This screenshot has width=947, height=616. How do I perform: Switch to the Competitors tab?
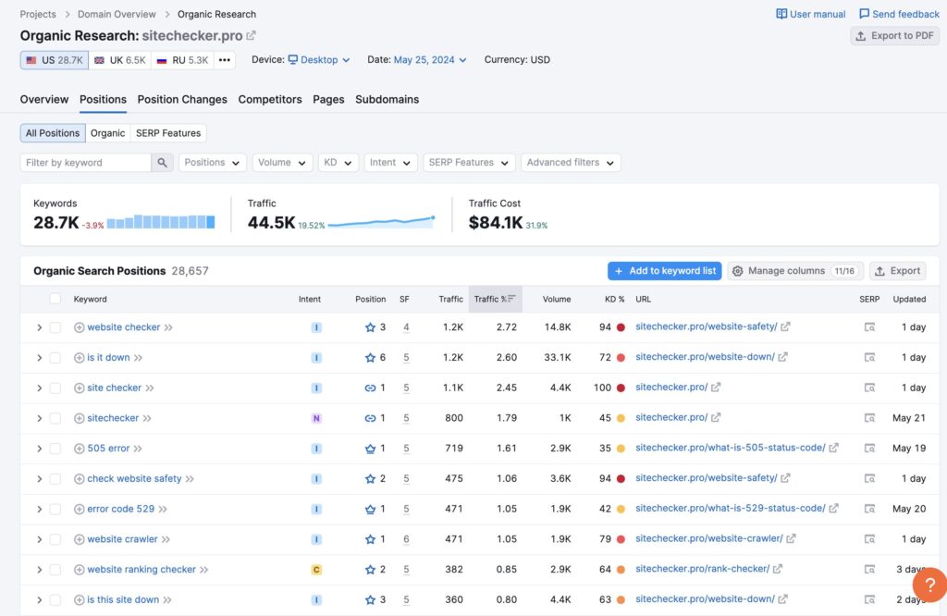click(270, 99)
